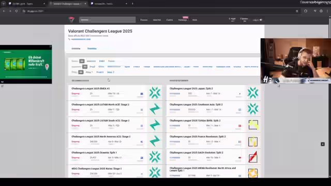Close the third Twitch browser tab
The height and width of the screenshot is (186, 331).
coord(126,4)
